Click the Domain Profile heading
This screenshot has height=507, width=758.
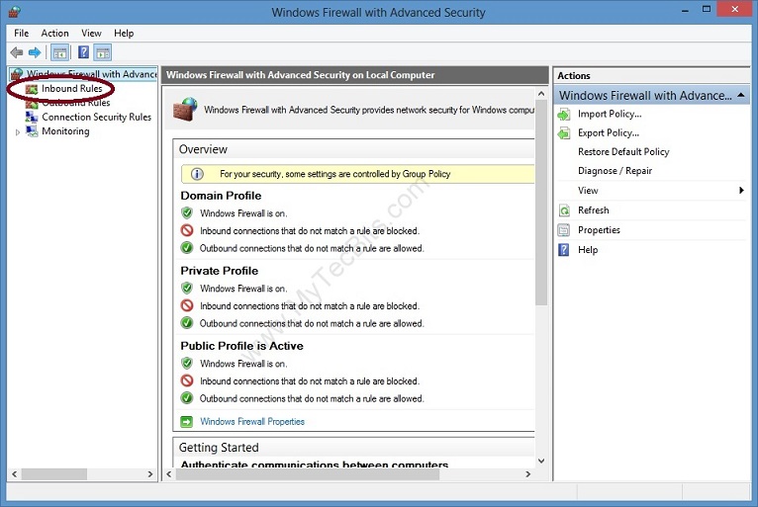(221, 196)
